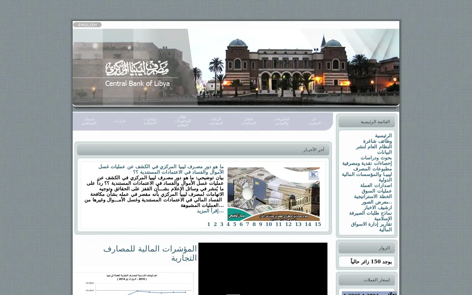Open the news article thumbnail image
Image resolution: width=472 pixels, height=295 pixels.
pyautogui.click(x=274, y=194)
